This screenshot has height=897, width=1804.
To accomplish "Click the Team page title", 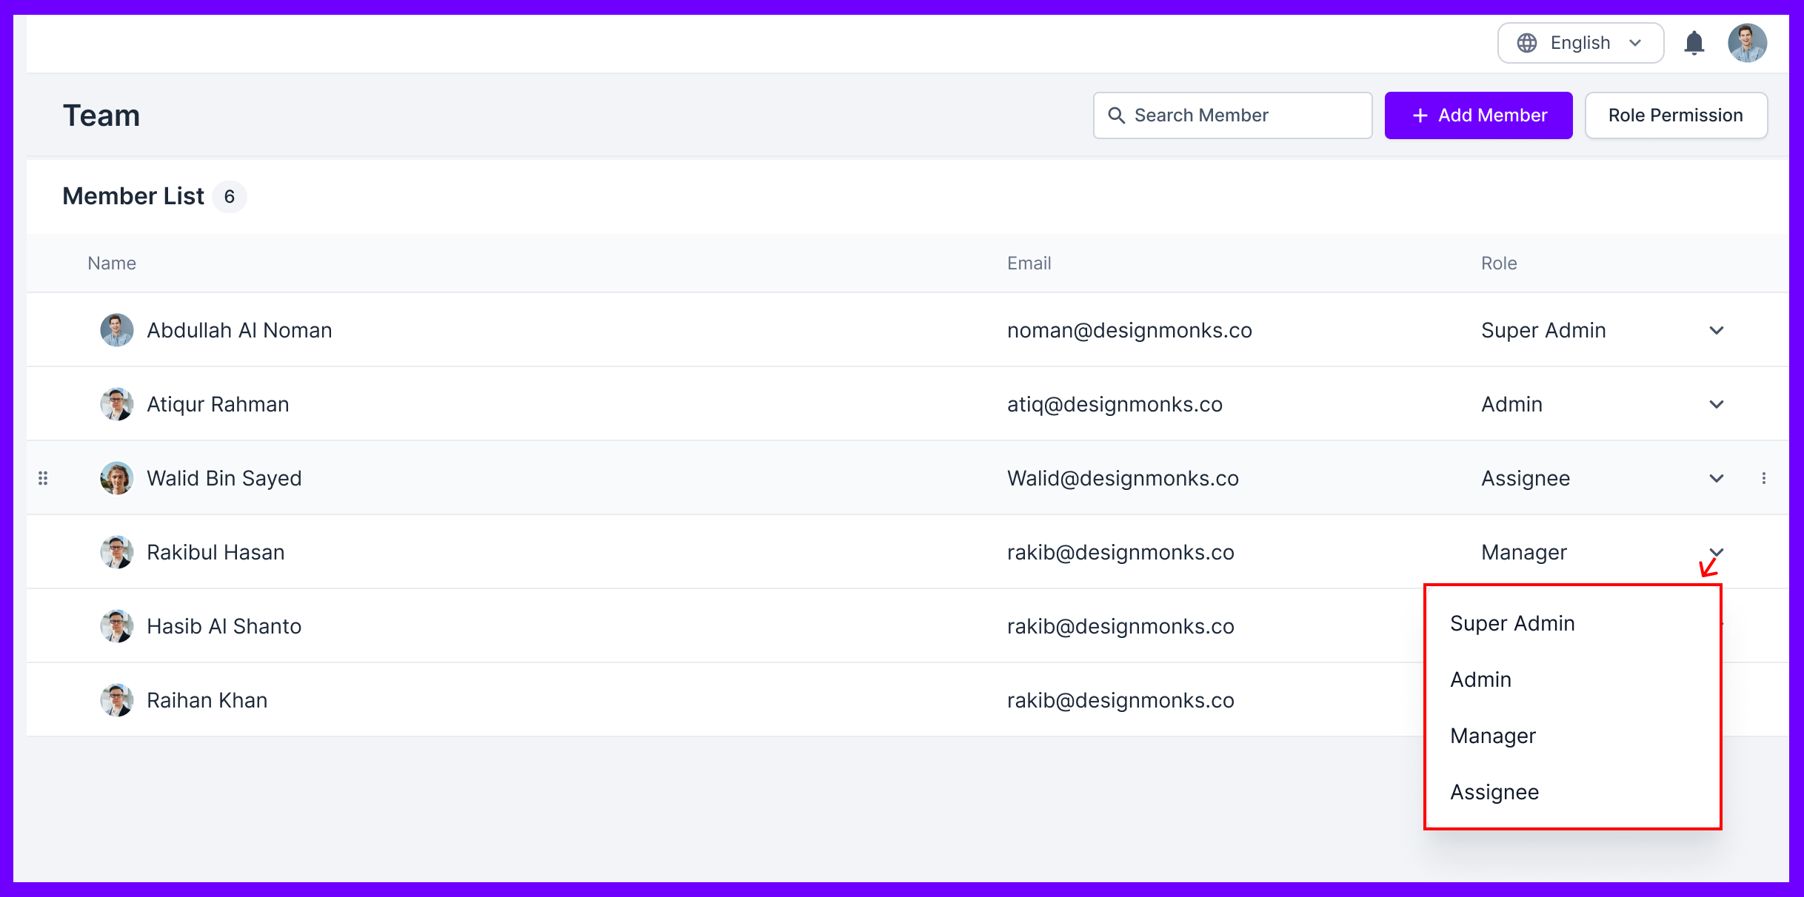I will [x=101, y=115].
